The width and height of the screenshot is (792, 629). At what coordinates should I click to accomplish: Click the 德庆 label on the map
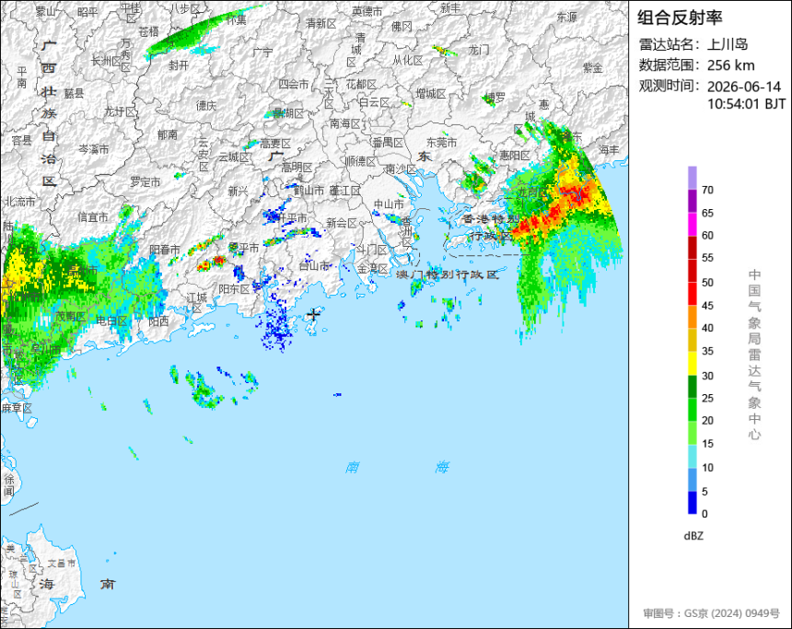206,106
